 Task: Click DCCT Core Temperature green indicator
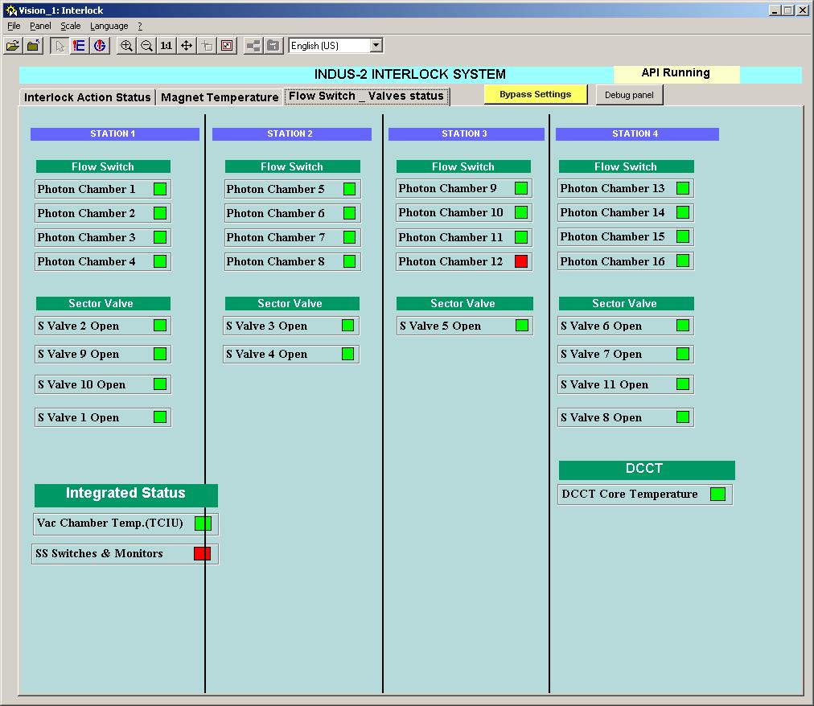pos(718,495)
